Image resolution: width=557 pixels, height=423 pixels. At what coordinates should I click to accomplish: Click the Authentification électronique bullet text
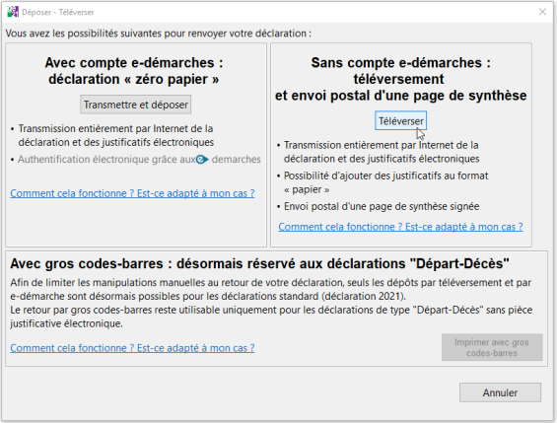tap(140, 160)
